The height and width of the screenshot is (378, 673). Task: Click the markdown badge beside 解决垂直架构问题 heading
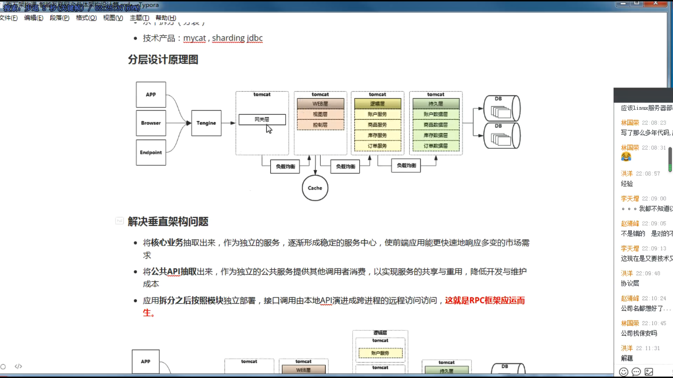coord(119,221)
